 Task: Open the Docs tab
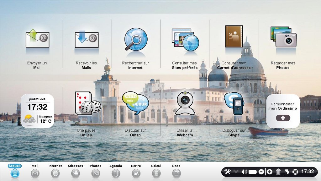(x=176, y=173)
